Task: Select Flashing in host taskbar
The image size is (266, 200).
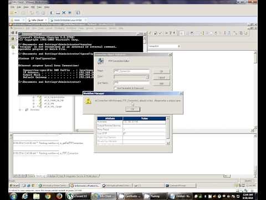Action: [155, 196]
